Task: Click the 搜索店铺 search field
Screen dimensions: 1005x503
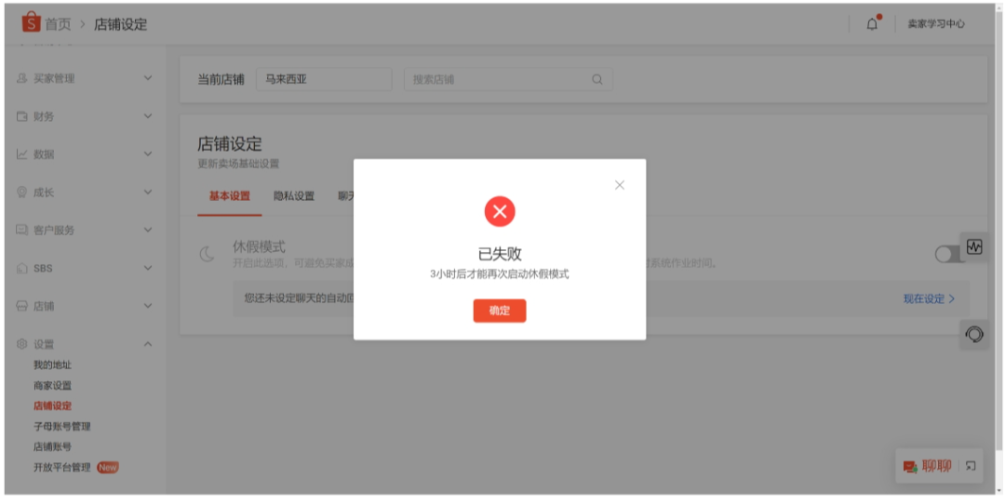Action: (x=498, y=79)
